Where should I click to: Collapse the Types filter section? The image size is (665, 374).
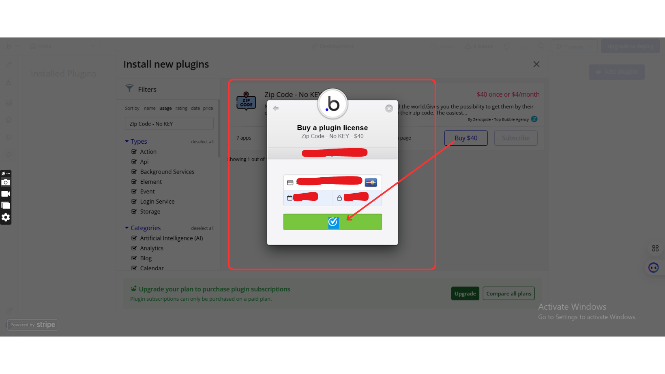coord(127,141)
